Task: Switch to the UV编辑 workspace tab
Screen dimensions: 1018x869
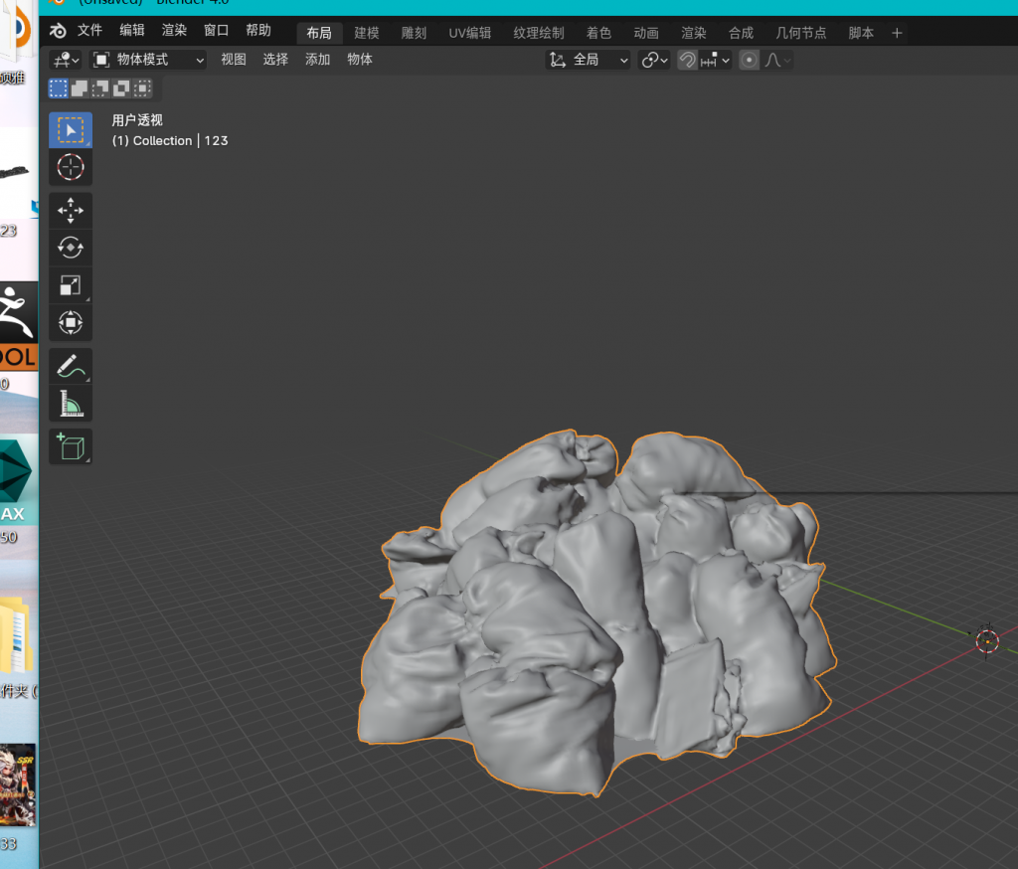Action: (470, 33)
